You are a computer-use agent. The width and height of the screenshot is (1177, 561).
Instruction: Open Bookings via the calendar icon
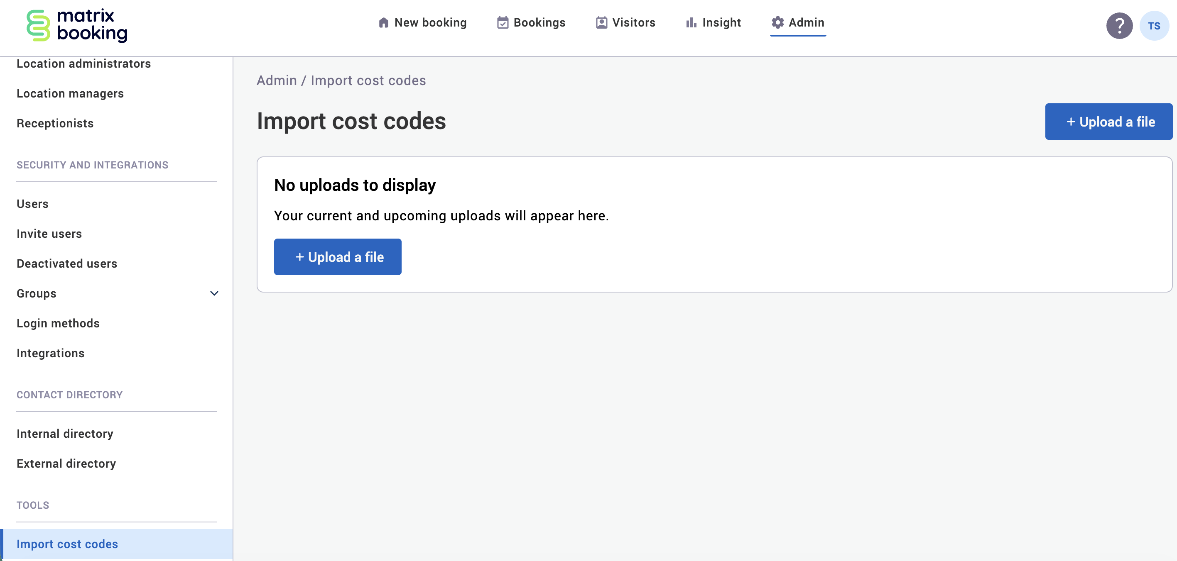[503, 22]
